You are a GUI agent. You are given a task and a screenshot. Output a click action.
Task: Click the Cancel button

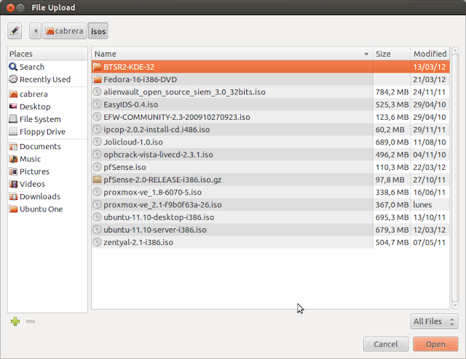click(x=386, y=344)
